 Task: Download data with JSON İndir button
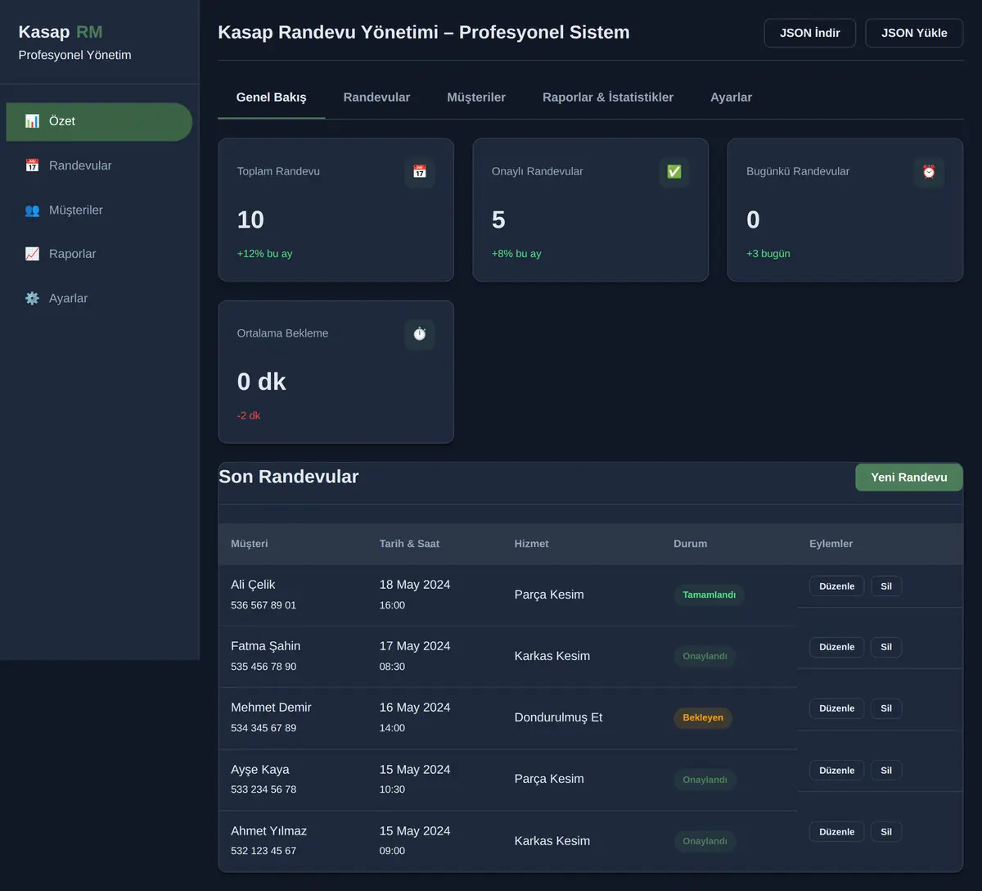click(810, 34)
